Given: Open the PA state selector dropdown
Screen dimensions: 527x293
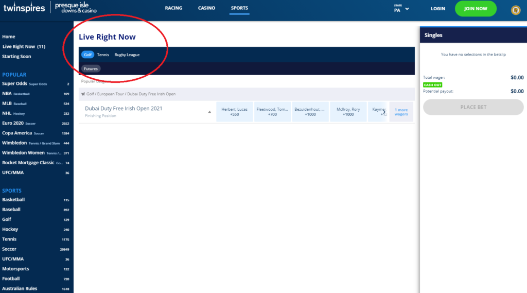Looking at the screenshot, I should pyautogui.click(x=401, y=8).
